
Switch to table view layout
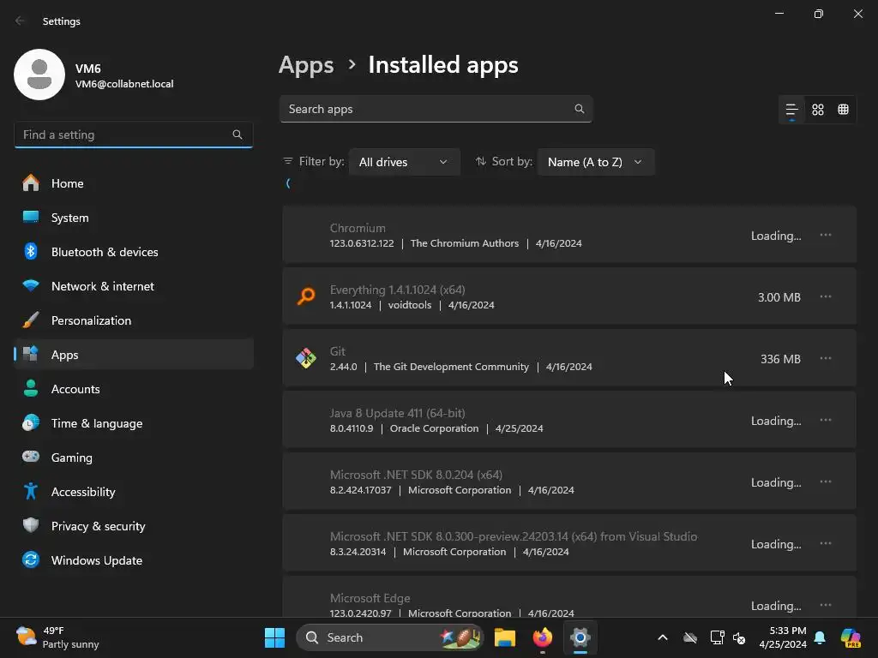point(844,110)
